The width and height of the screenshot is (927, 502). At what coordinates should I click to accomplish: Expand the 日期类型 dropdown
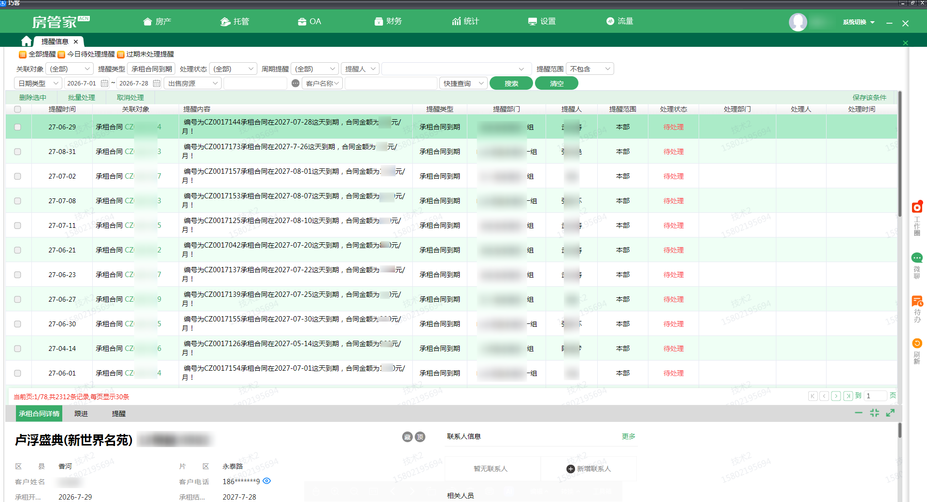[38, 84]
